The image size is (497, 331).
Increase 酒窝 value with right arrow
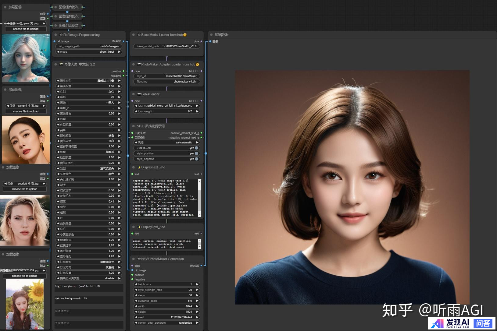coord(120,202)
